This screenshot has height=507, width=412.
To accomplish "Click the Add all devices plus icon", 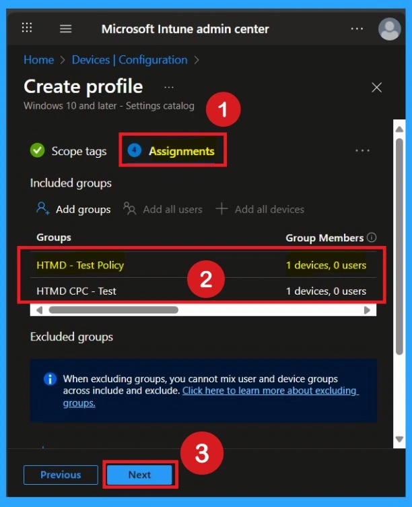I will point(221,209).
